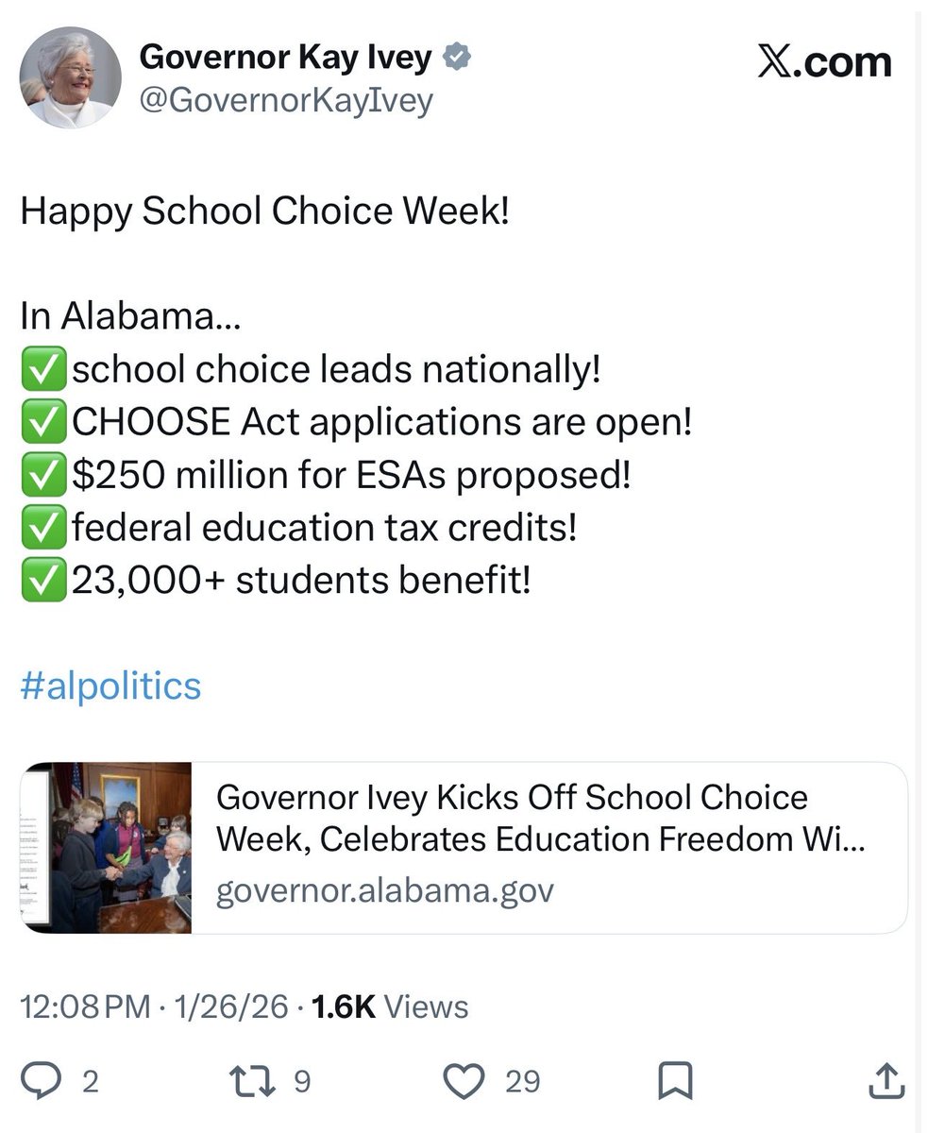Click the governor.alabama.gov domain text
The image size is (928, 1133).
click(384, 890)
